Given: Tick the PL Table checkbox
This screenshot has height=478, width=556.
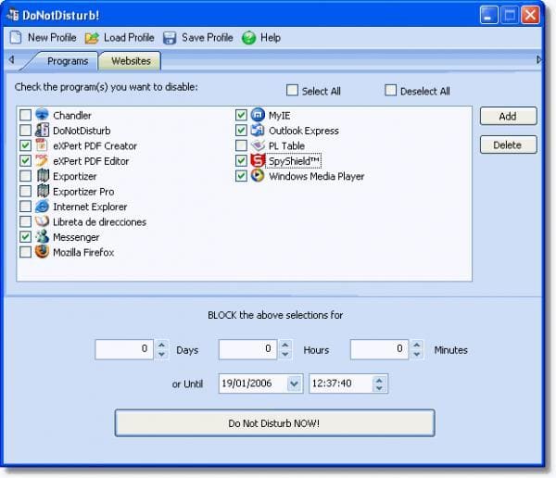Looking at the screenshot, I should 241,145.
